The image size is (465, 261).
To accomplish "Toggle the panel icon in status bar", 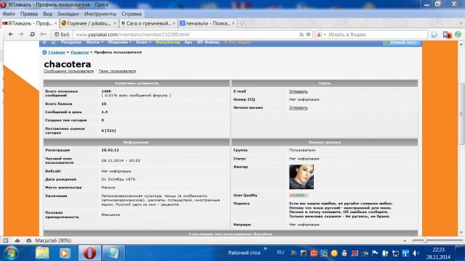I will coord(6,241).
